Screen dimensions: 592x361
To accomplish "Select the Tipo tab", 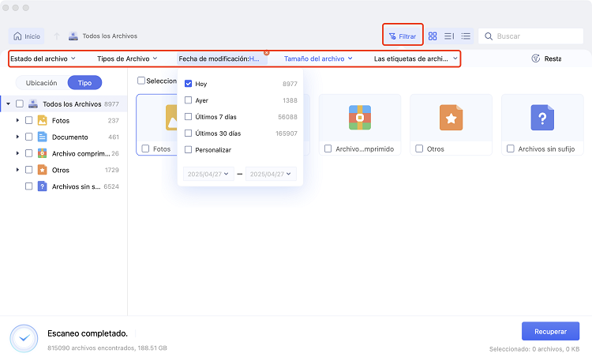I will 84,83.
